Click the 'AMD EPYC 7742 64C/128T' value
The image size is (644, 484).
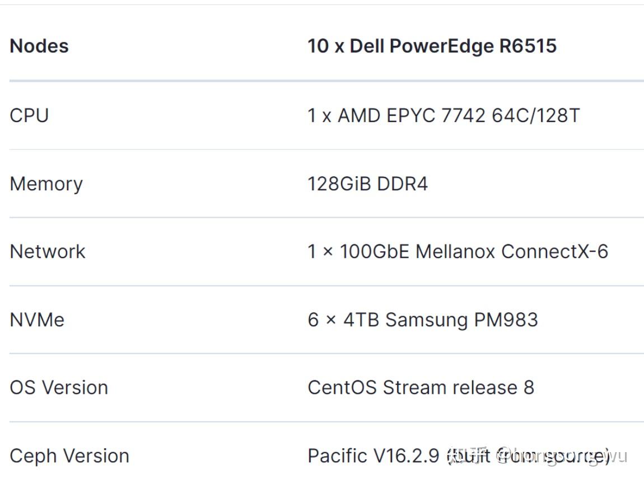click(x=458, y=115)
